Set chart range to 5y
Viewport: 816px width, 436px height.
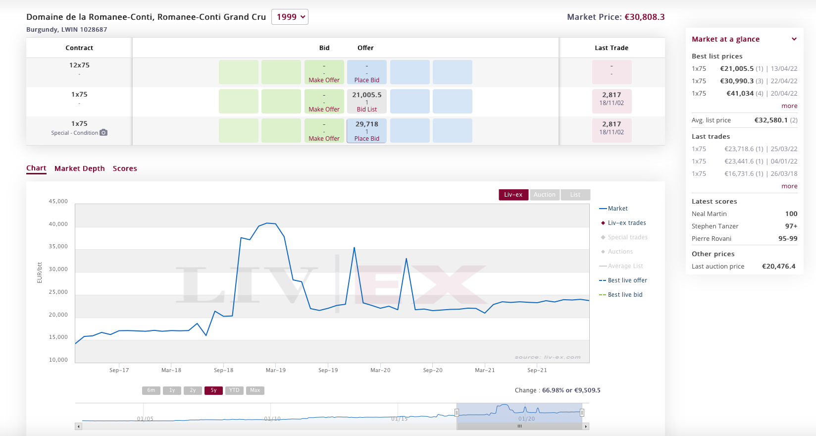click(x=213, y=390)
